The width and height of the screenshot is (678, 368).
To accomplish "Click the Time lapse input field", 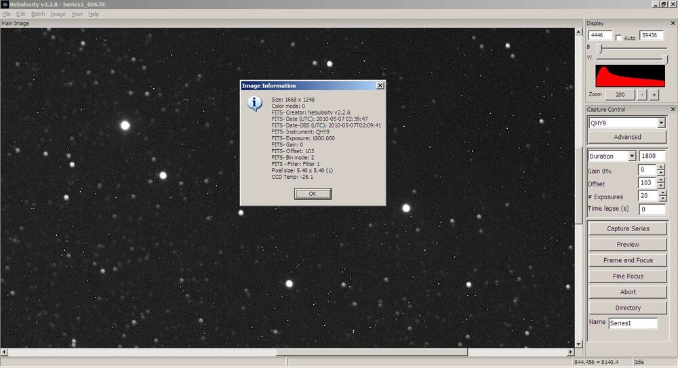I will pos(652,209).
